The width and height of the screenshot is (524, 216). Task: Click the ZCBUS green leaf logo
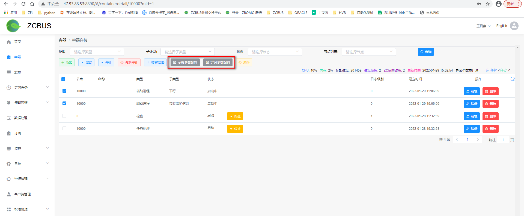point(13,26)
